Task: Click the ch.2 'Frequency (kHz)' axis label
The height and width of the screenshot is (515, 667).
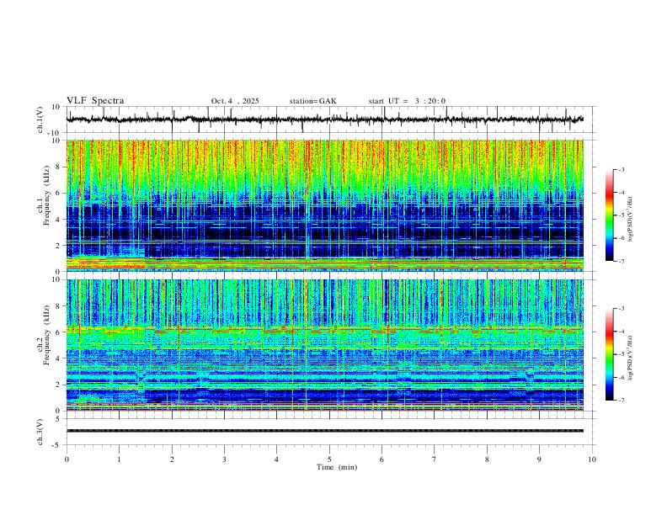Action: pyautogui.click(x=46, y=335)
